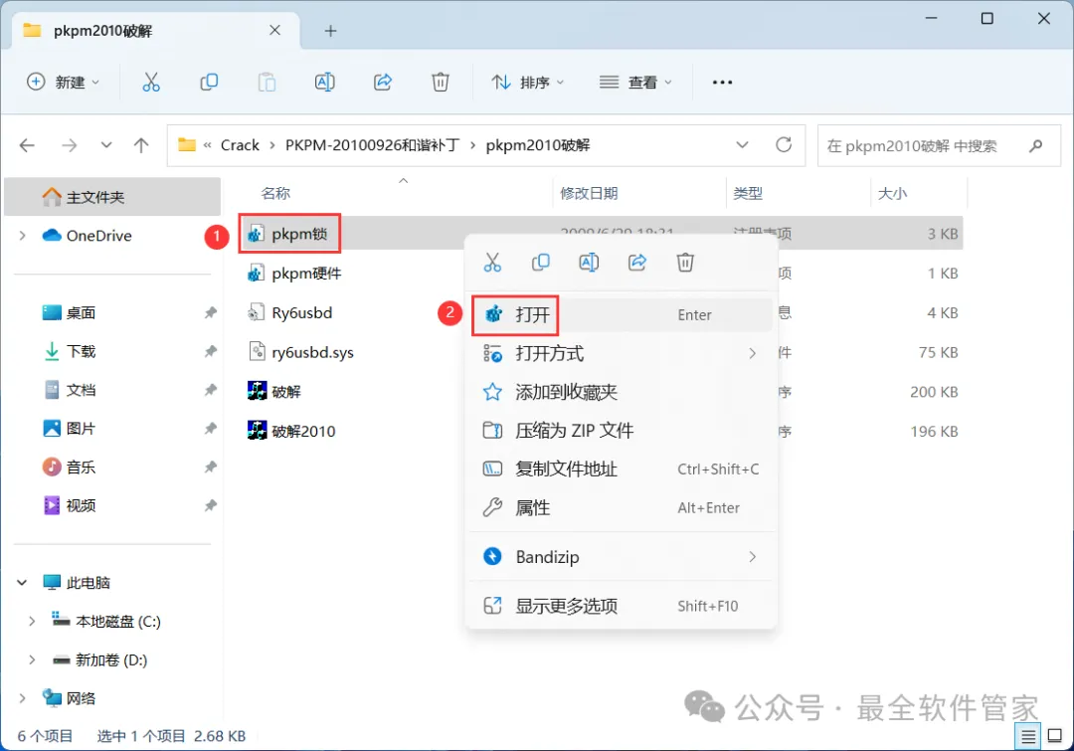Click delete icon in the context menu
This screenshot has height=751, width=1074.
click(x=685, y=263)
